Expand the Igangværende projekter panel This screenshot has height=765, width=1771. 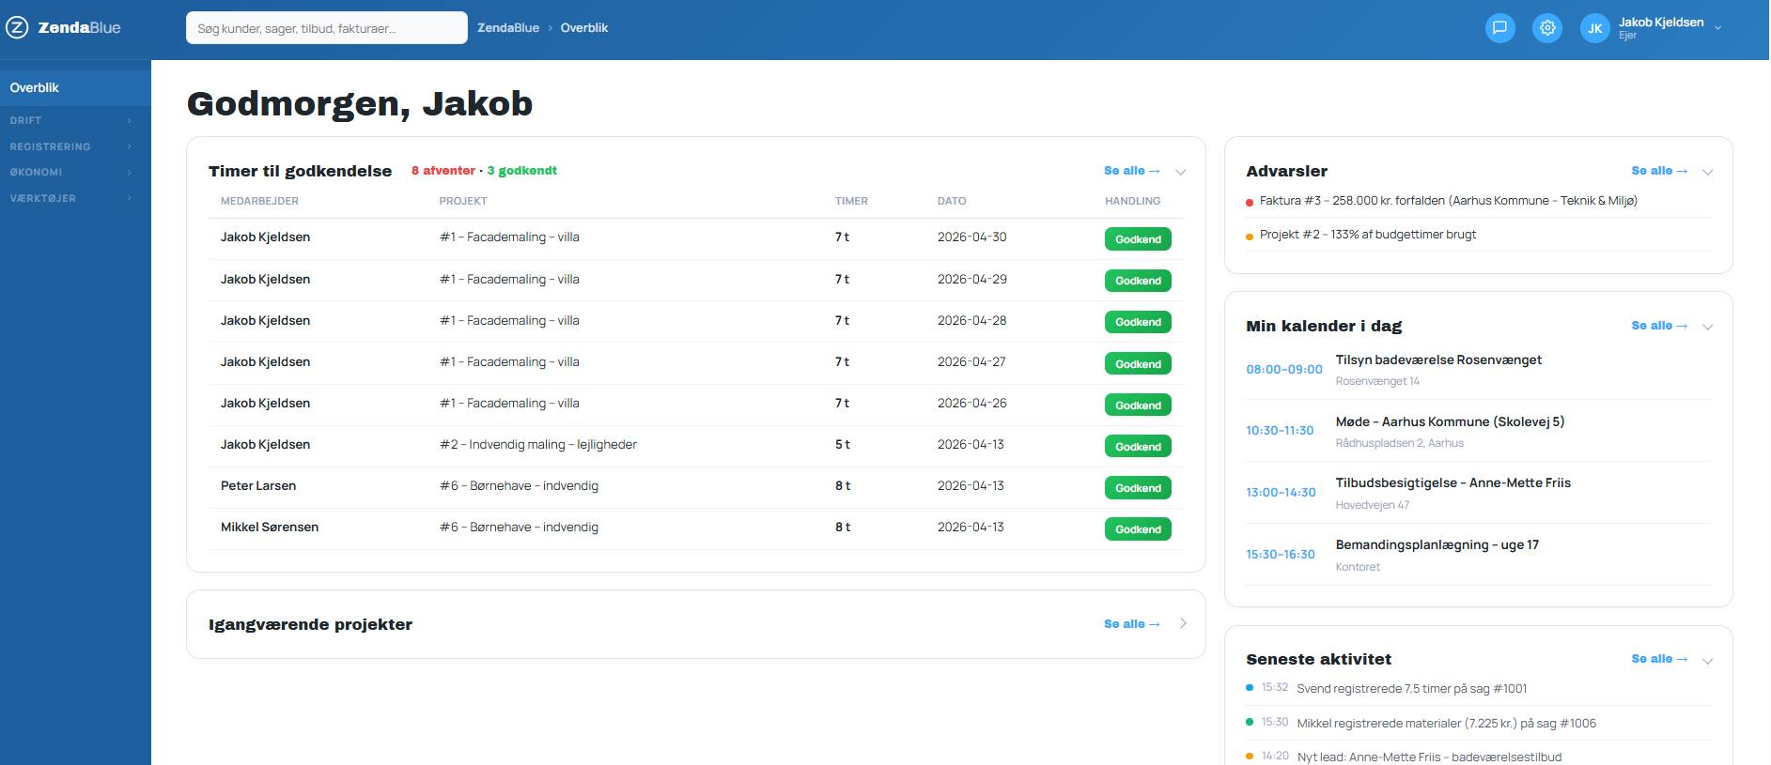click(1183, 623)
